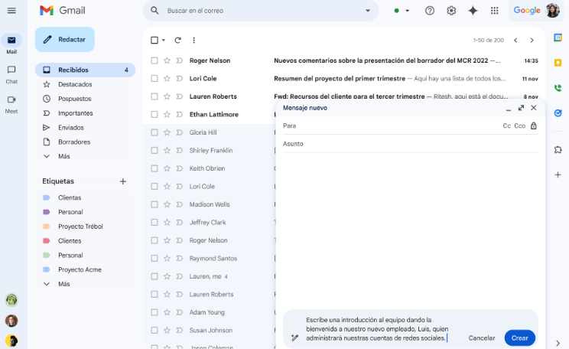The width and height of the screenshot is (569, 349).
Task: Open the Clientes label with red tag
Action: 70,241
